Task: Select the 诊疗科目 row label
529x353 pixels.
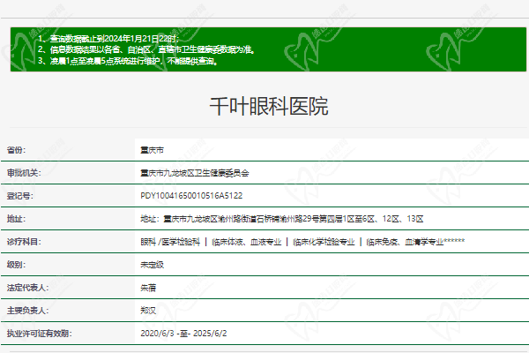Action: point(24,242)
